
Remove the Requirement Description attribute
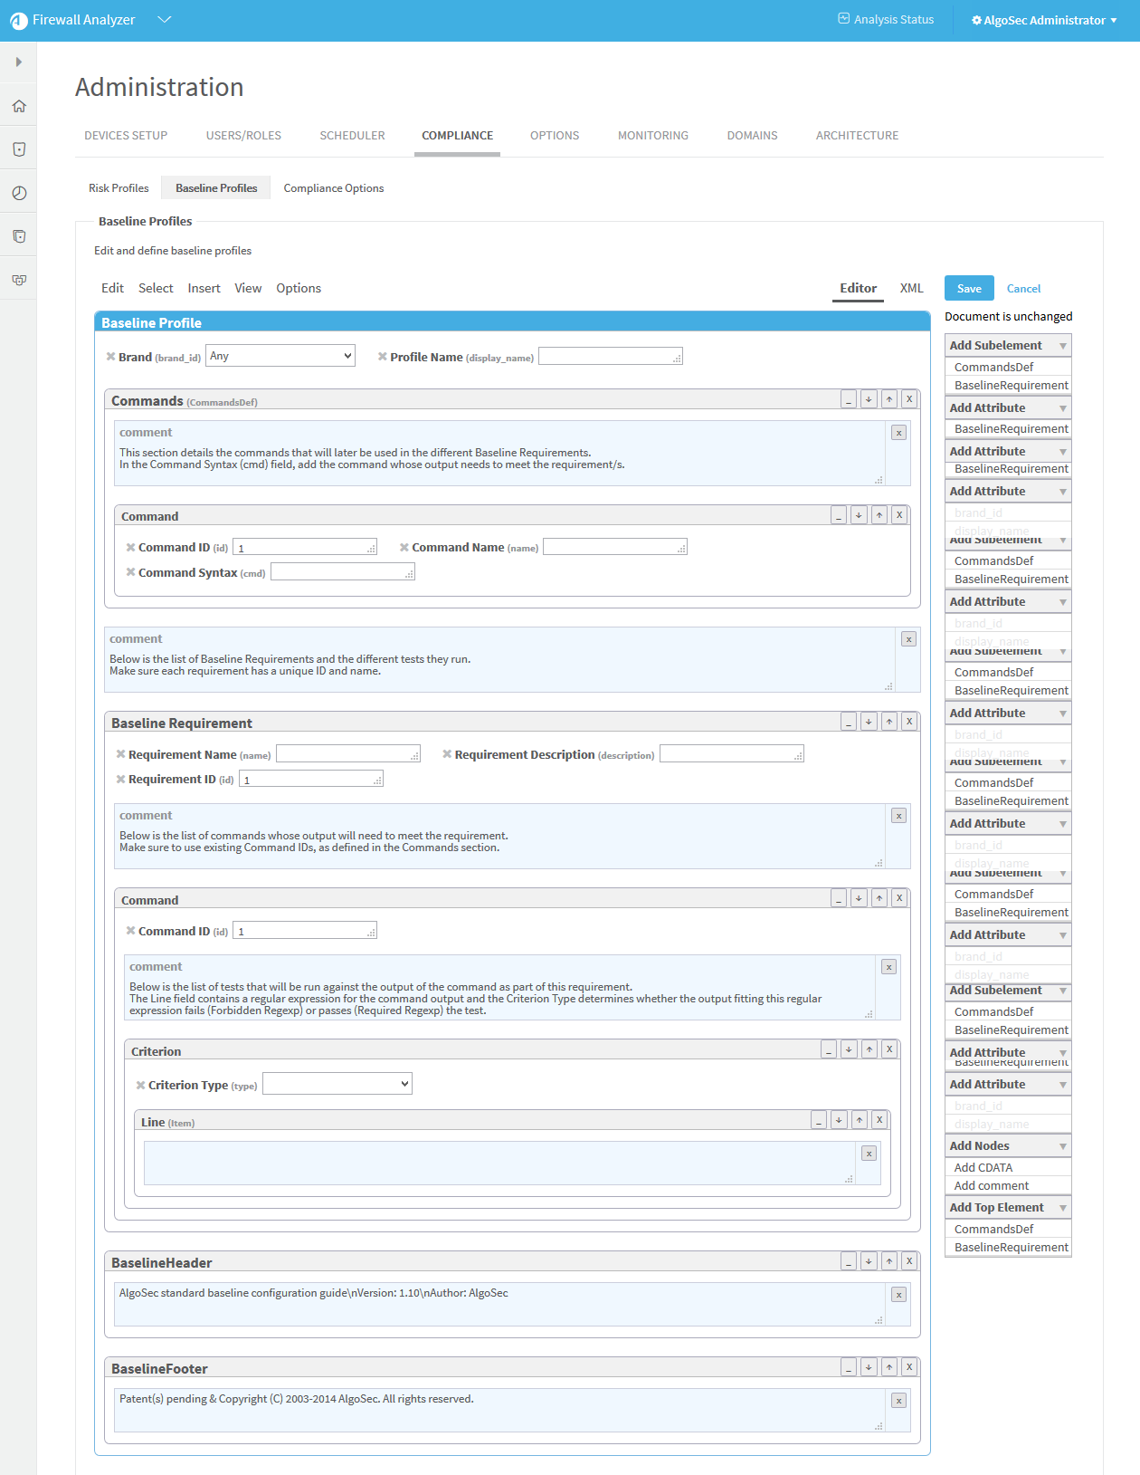point(447,754)
